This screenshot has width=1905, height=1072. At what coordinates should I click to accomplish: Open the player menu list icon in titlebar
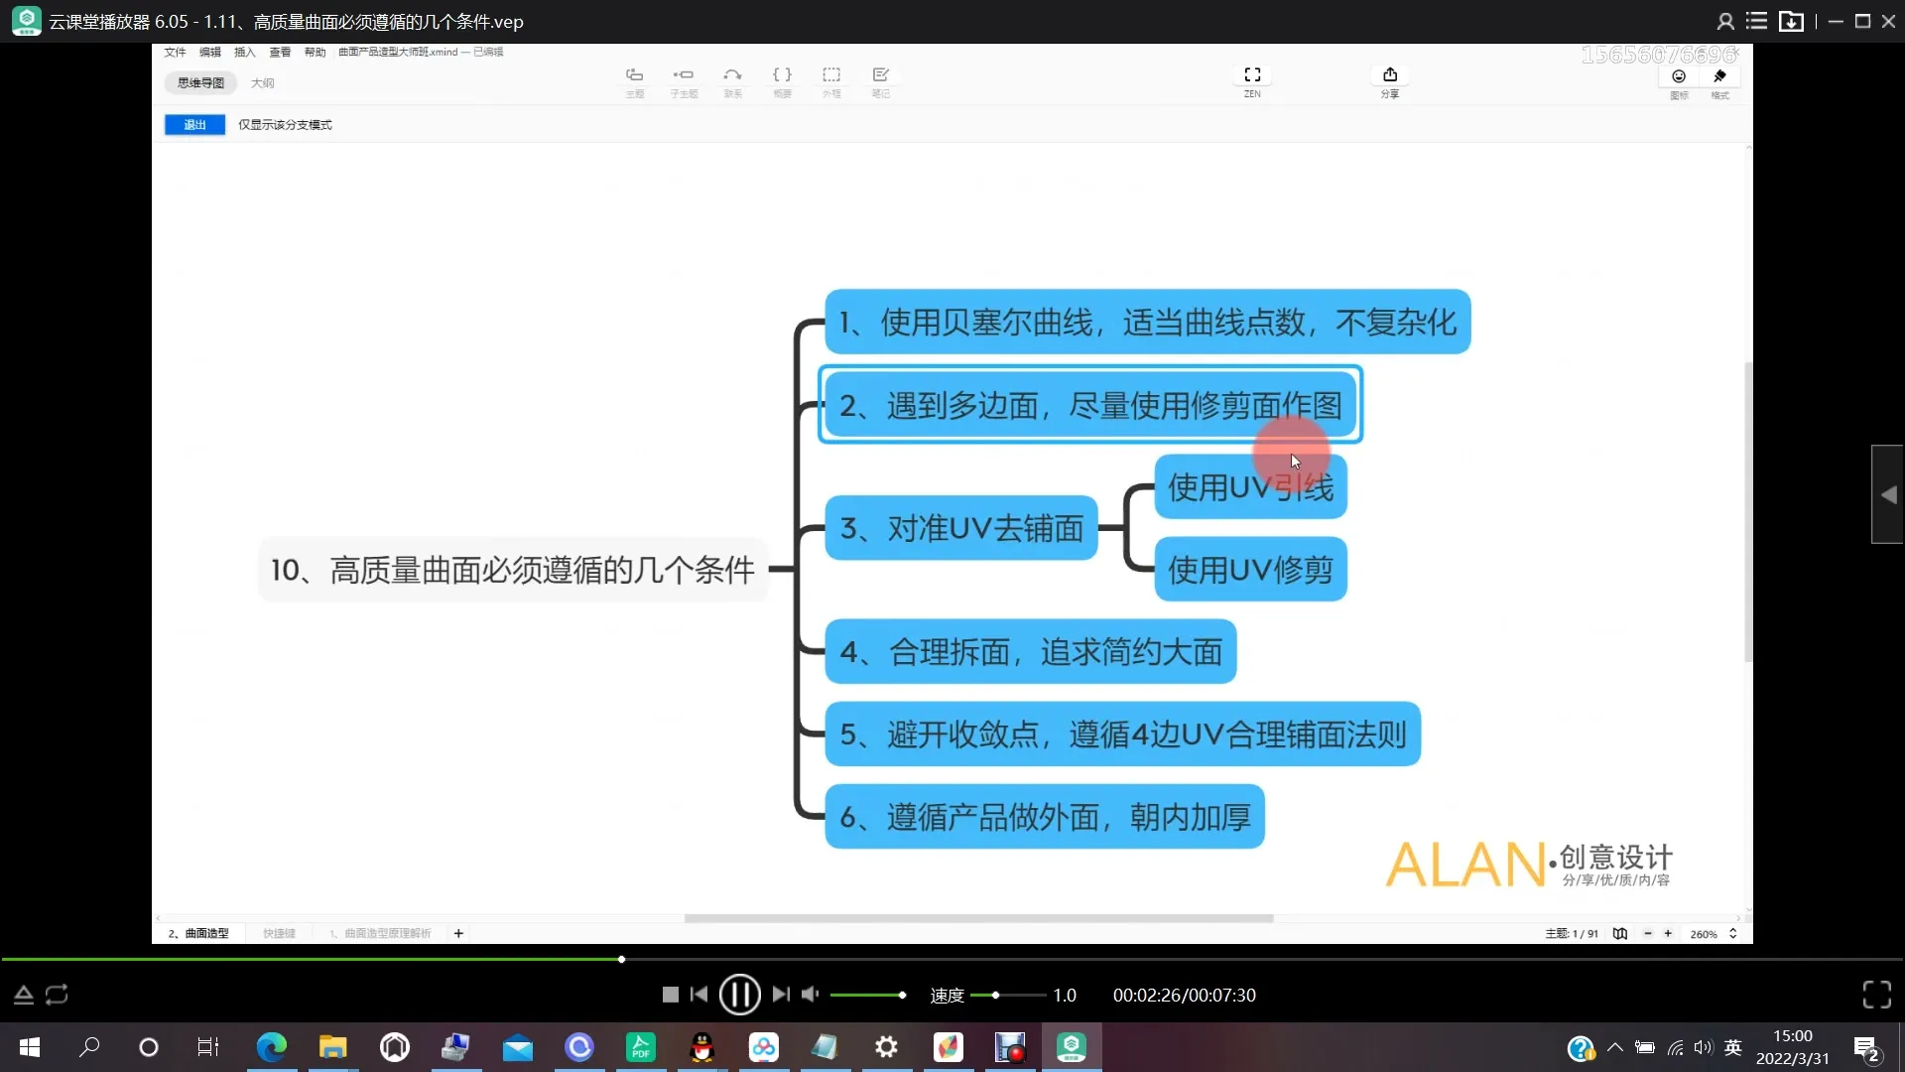(1757, 21)
